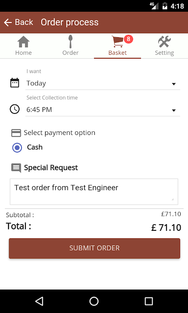Tap the Special Request chat bubble icon
Image resolution: width=188 pixels, height=313 pixels.
tap(16, 168)
